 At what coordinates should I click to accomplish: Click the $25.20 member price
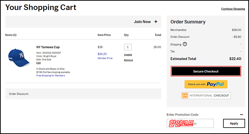(x=102, y=54)
